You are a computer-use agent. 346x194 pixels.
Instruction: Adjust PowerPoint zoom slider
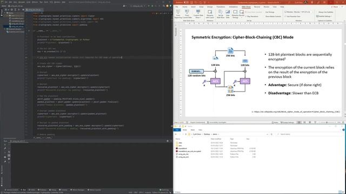(327, 122)
